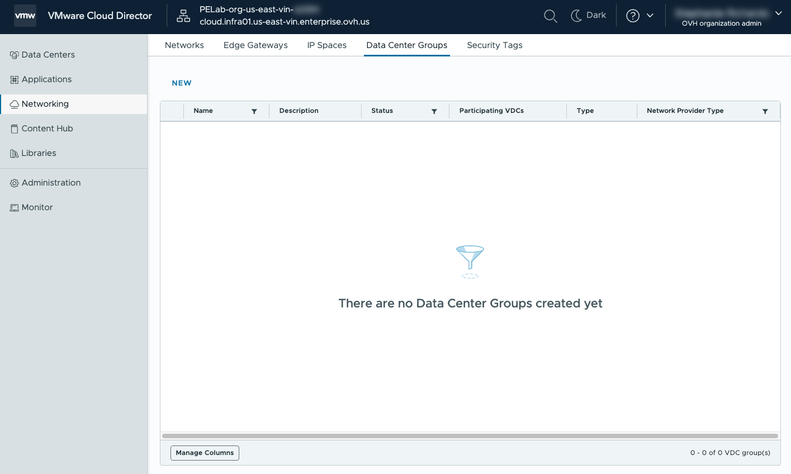Click the Applications grid icon
791x474 pixels.
click(x=15, y=80)
